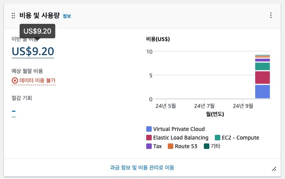Click the widget resize handle icon
The image size is (285, 179).
274,169
